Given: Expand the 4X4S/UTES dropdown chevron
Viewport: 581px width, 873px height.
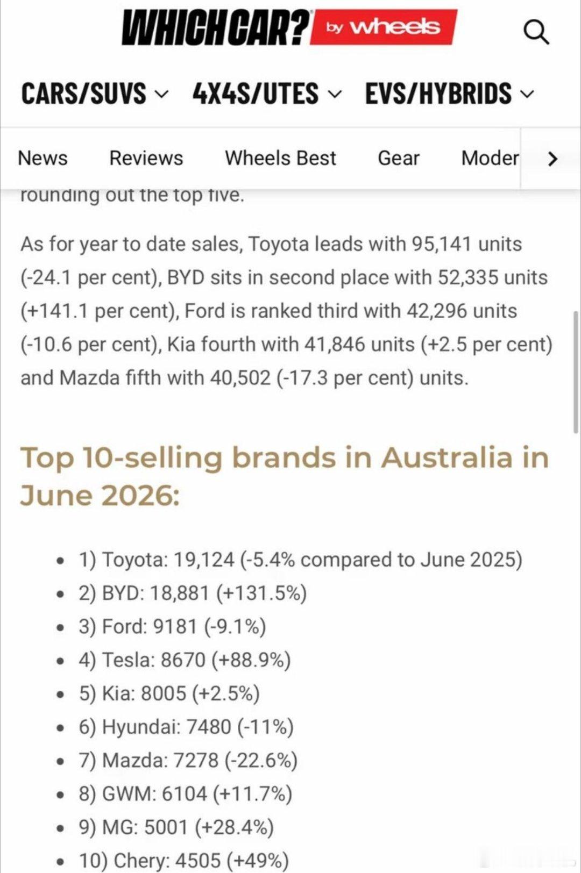Looking at the screenshot, I should coord(334,94).
